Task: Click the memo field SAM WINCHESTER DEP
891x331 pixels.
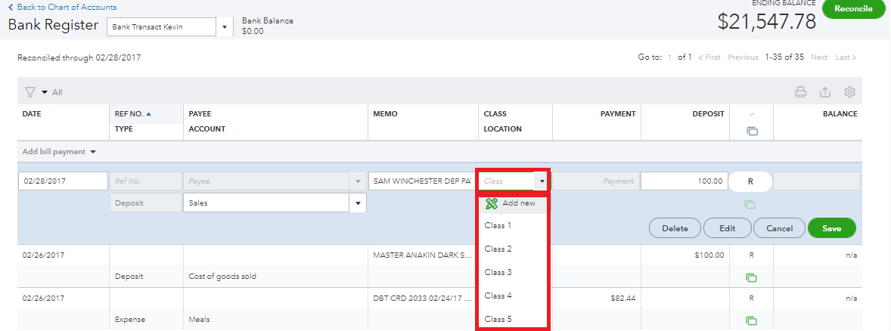Action: [421, 181]
